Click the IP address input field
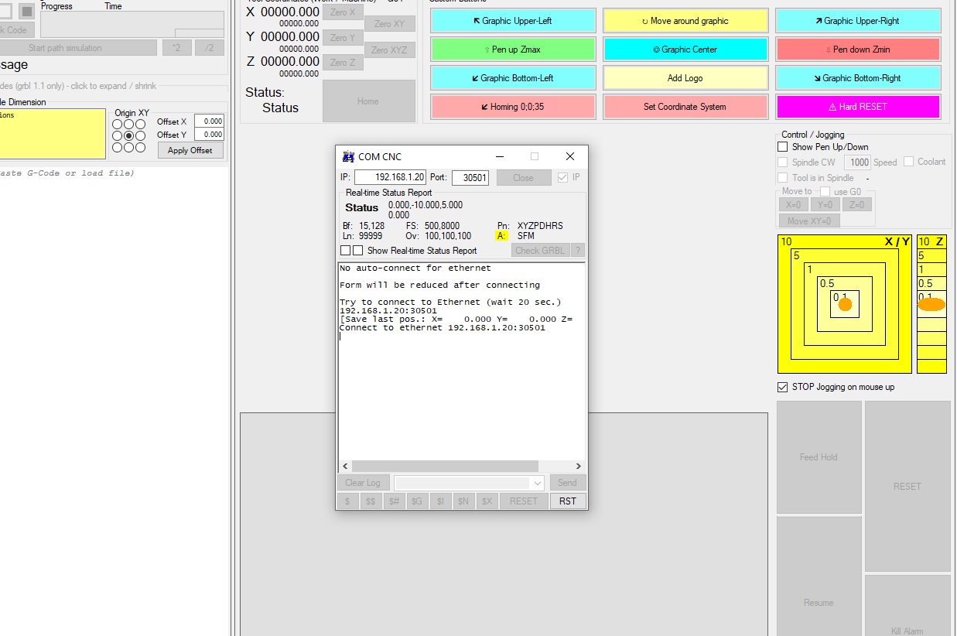Viewport: 957px width, 636px height. pos(390,178)
